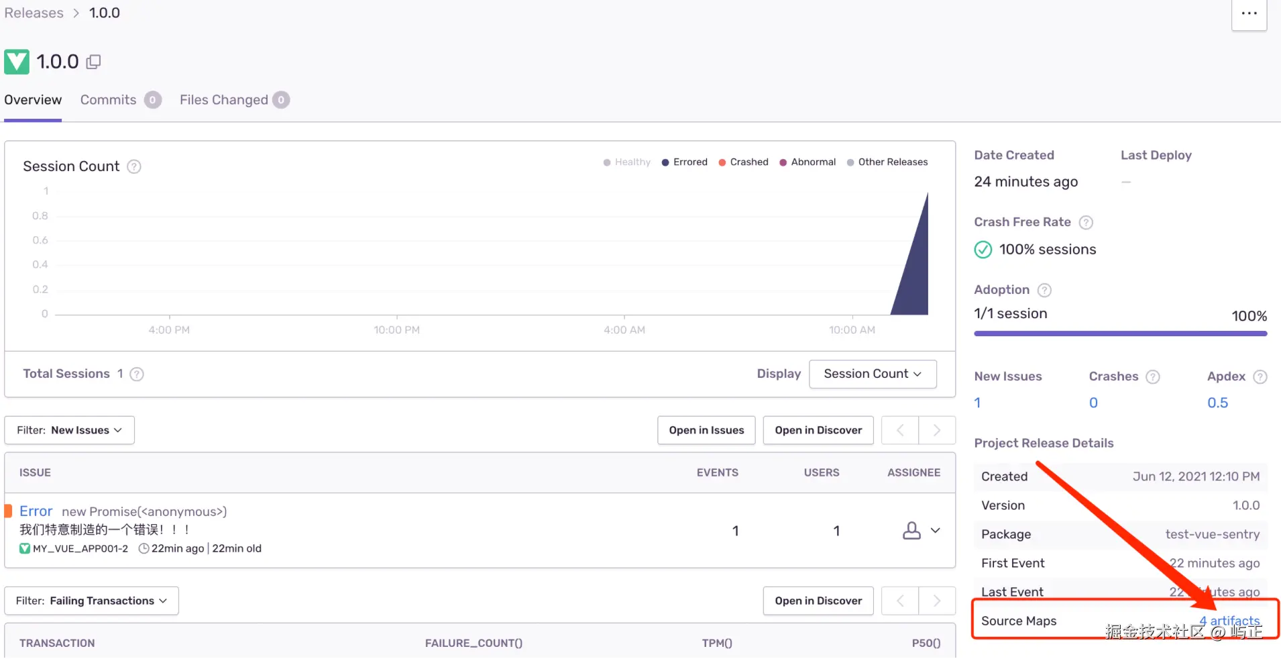The height and width of the screenshot is (659, 1281).
Task: Click the Project Release Details heading
Action: [x=1044, y=443]
